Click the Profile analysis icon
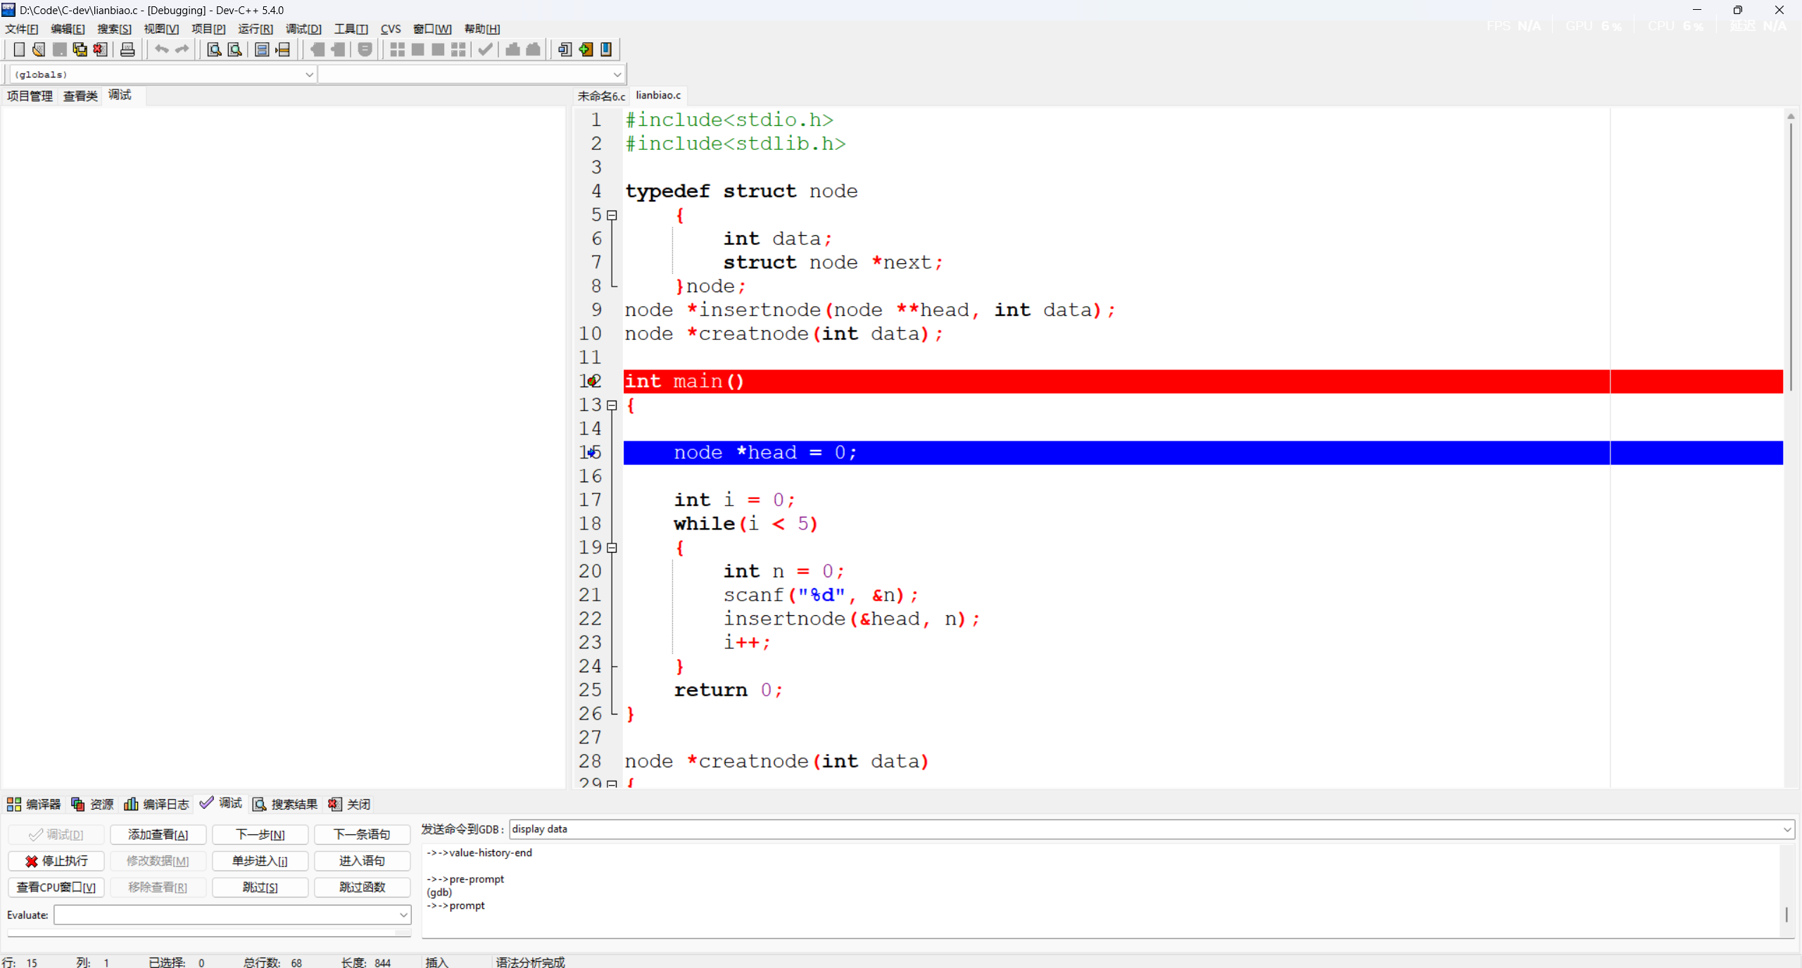 pos(513,49)
